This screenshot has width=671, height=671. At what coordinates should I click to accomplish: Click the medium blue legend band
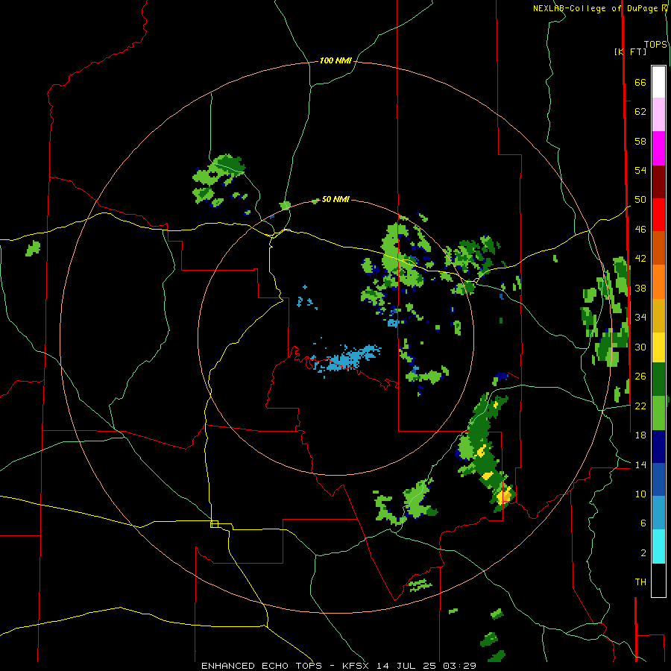click(x=658, y=479)
